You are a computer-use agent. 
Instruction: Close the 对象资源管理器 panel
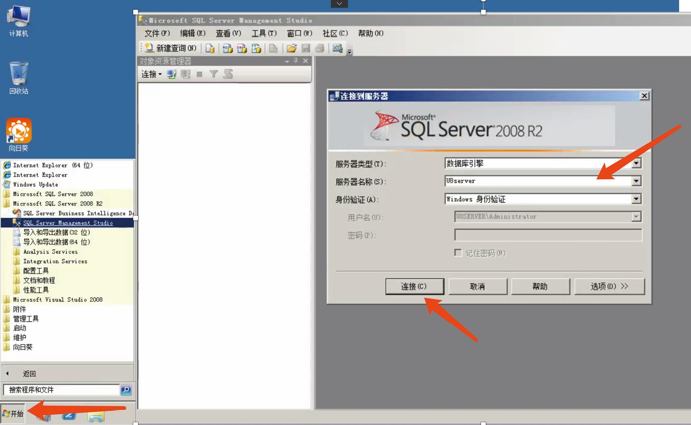tap(305, 61)
